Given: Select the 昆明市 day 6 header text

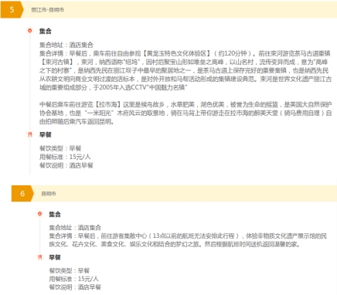Looking at the screenshot, I should point(49,194).
